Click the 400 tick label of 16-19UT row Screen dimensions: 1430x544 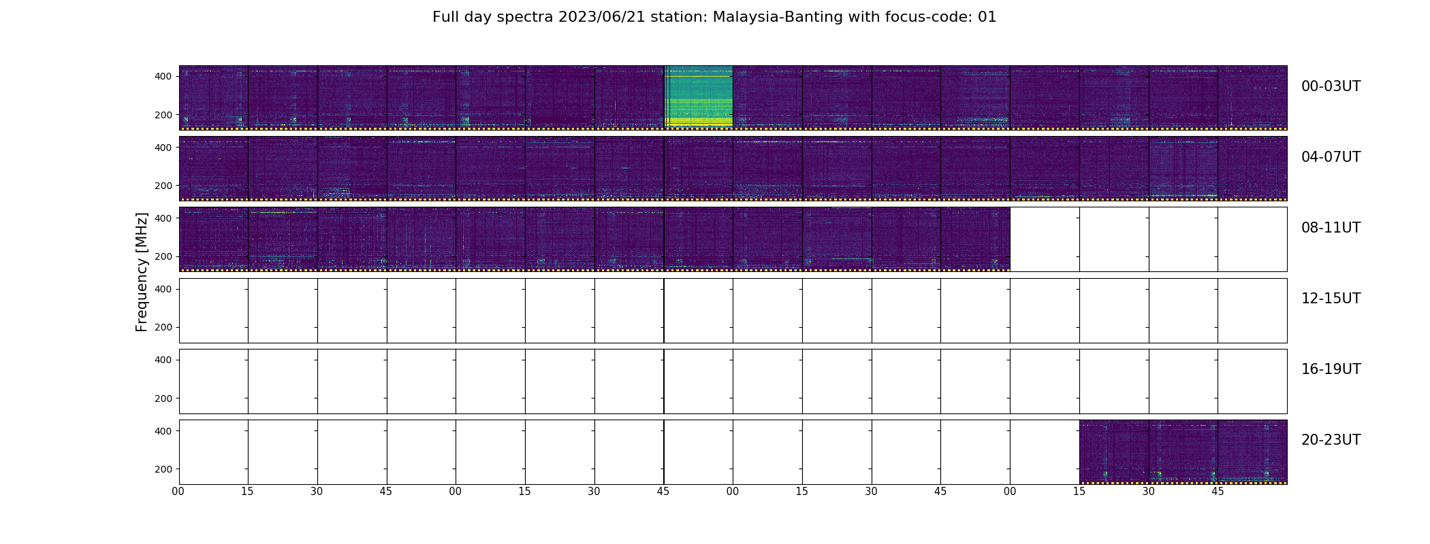pos(163,360)
